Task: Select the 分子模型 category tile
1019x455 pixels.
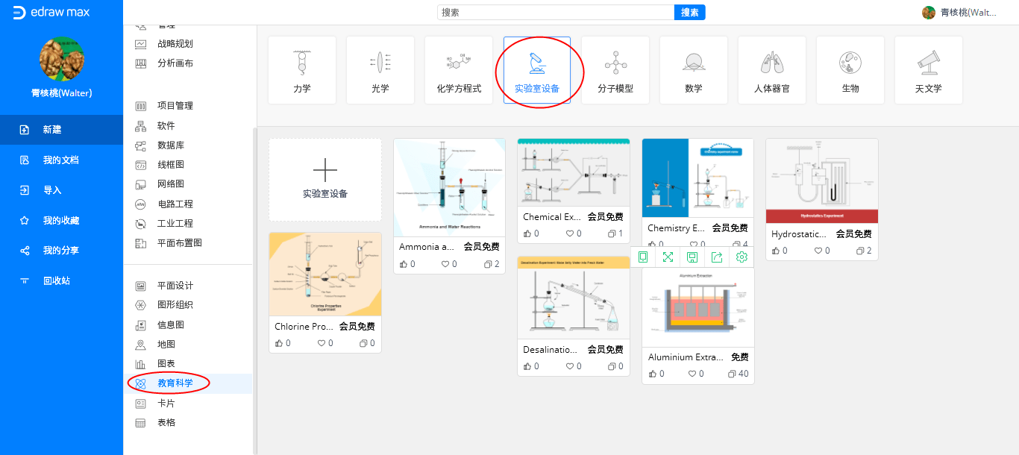Action: coord(615,70)
